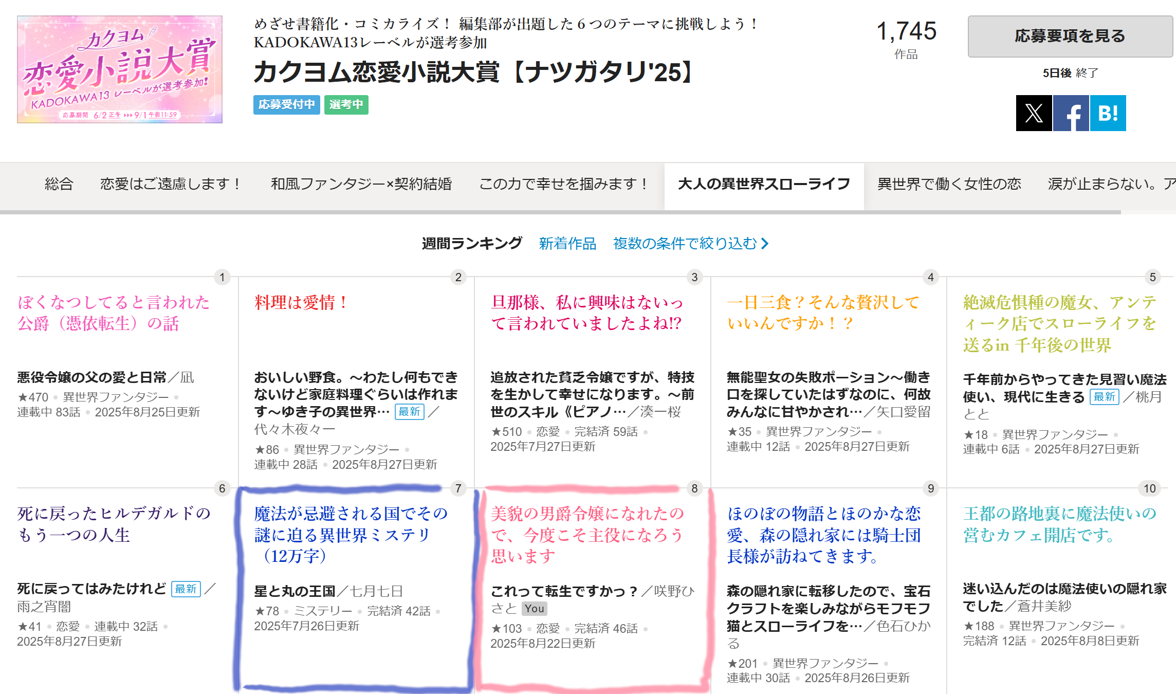1176x694 pixels.
Task: Open the 新着作品 link
Action: click(567, 244)
